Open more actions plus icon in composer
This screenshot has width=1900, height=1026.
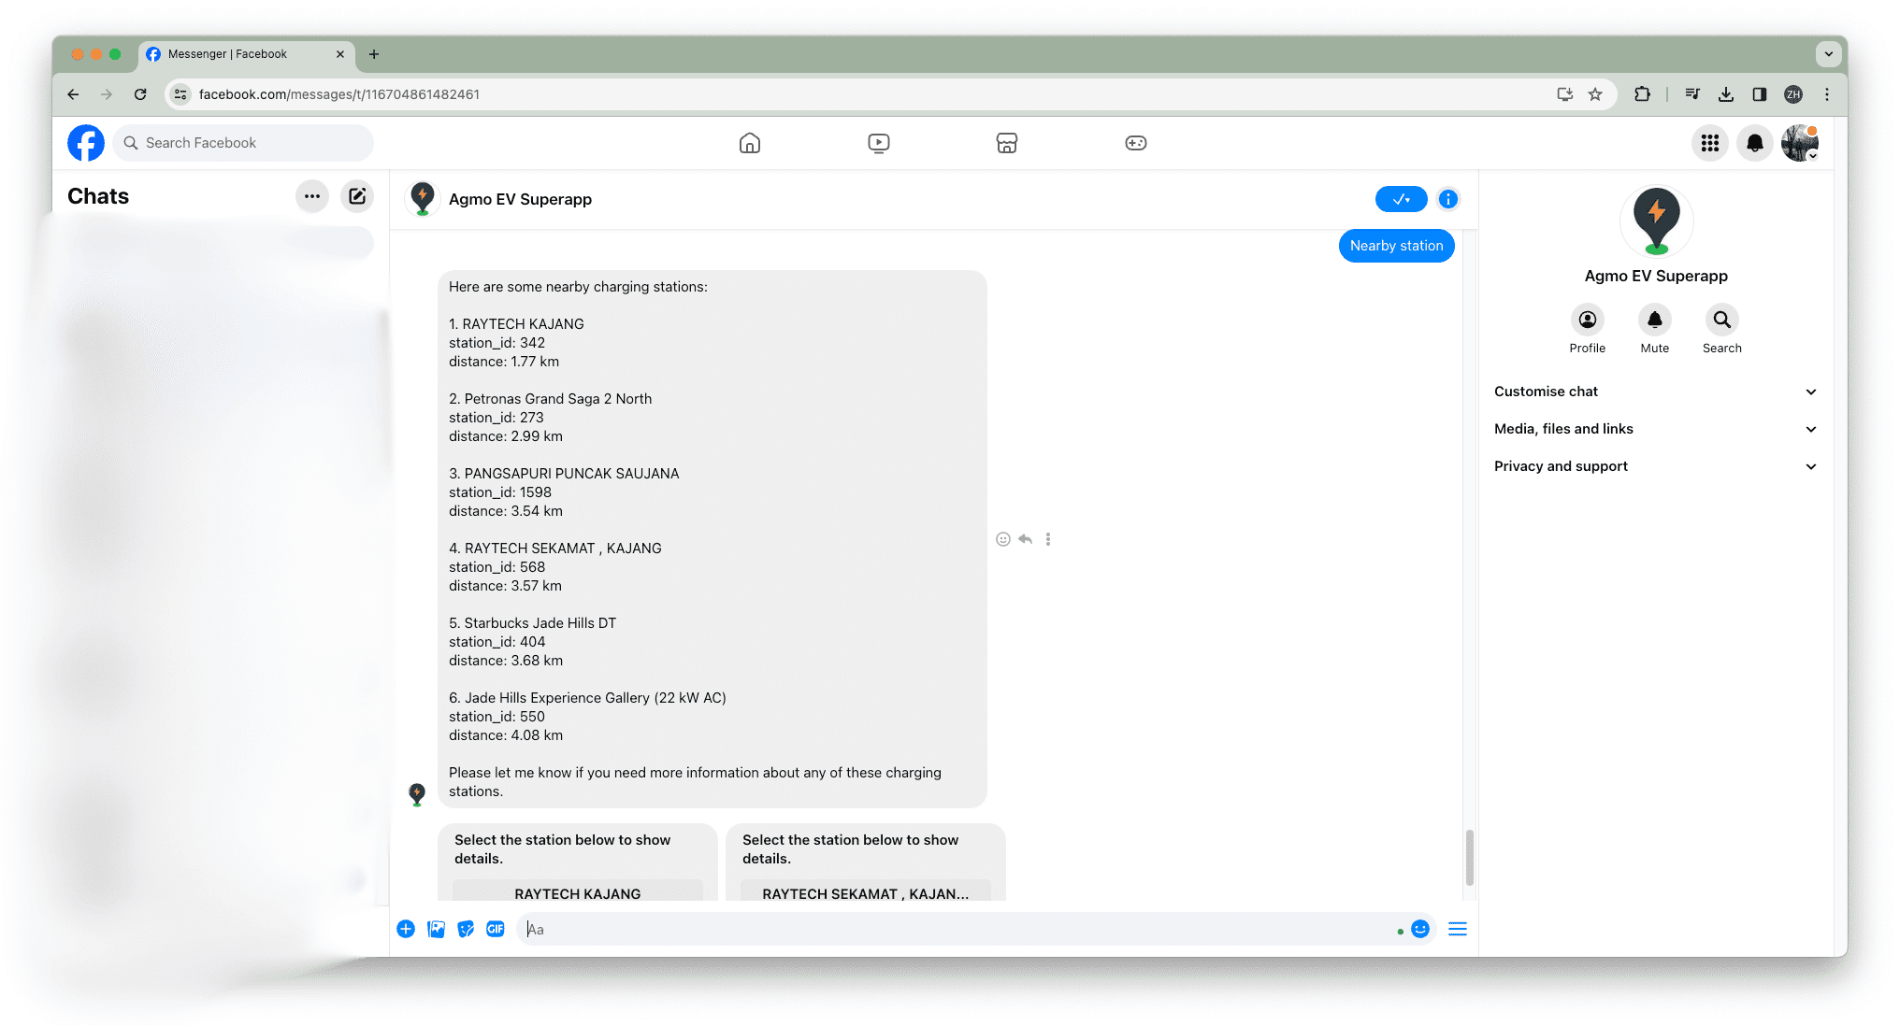pos(406,929)
